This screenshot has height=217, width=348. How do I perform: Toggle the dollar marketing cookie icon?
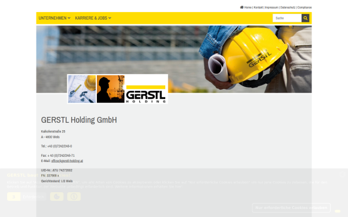pos(74,197)
